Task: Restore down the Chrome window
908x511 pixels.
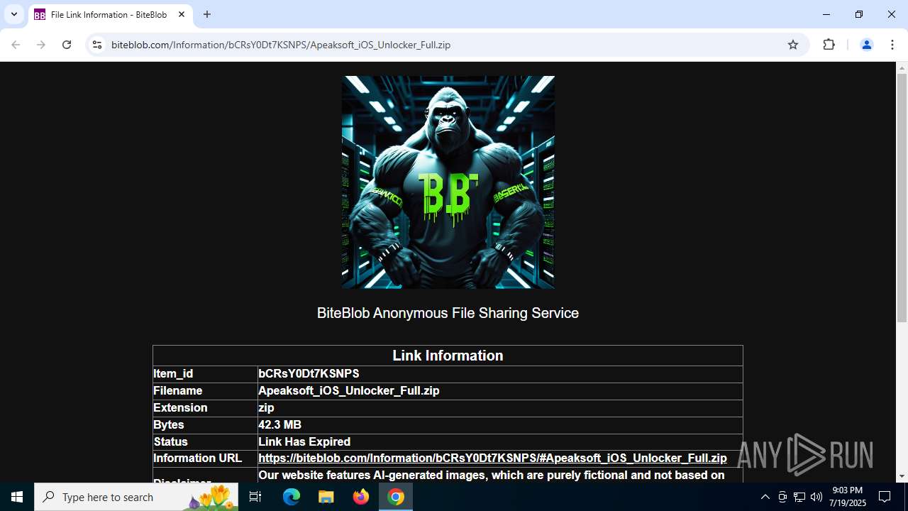Action: (x=859, y=14)
